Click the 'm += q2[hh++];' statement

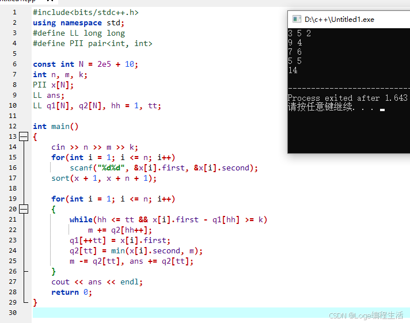point(120,230)
